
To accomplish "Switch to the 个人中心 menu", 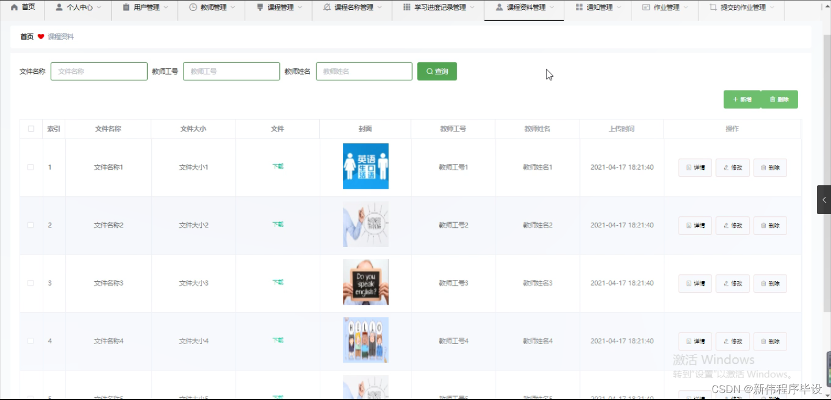I will pyautogui.click(x=78, y=8).
